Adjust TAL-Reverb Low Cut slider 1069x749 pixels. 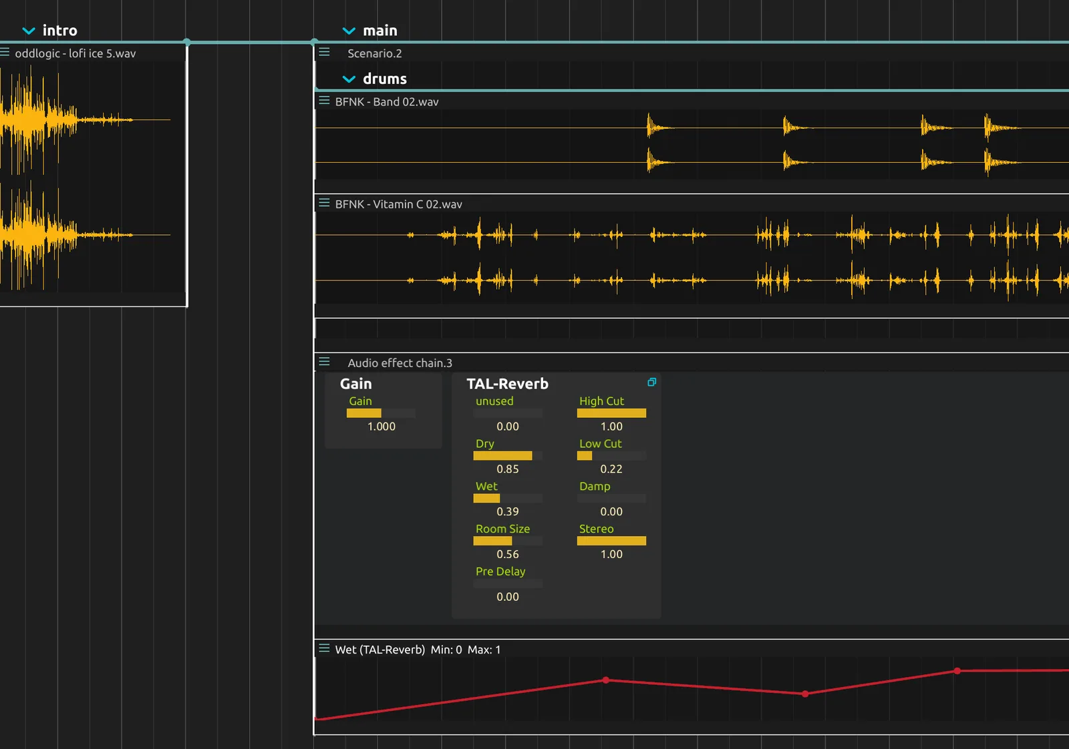pyautogui.click(x=611, y=456)
